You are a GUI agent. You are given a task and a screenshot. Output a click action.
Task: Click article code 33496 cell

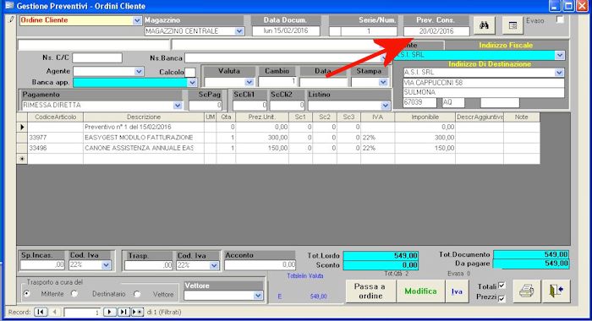click(56, 148)
